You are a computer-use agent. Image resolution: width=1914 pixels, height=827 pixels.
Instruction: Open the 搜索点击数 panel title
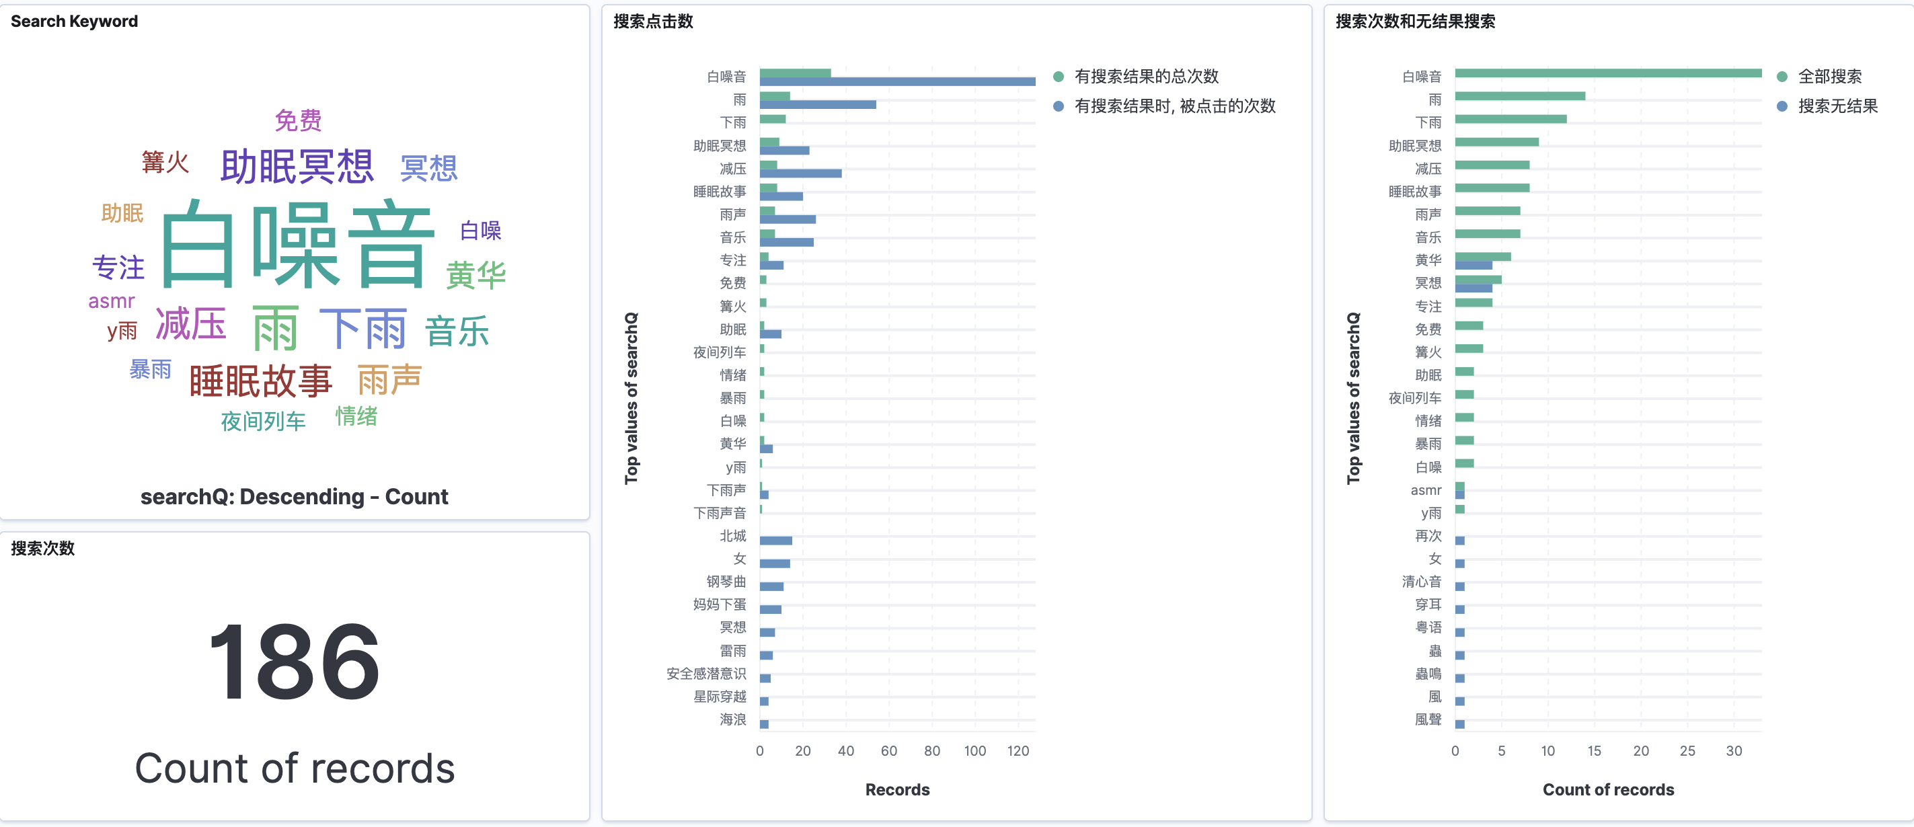tap(653, 22)
